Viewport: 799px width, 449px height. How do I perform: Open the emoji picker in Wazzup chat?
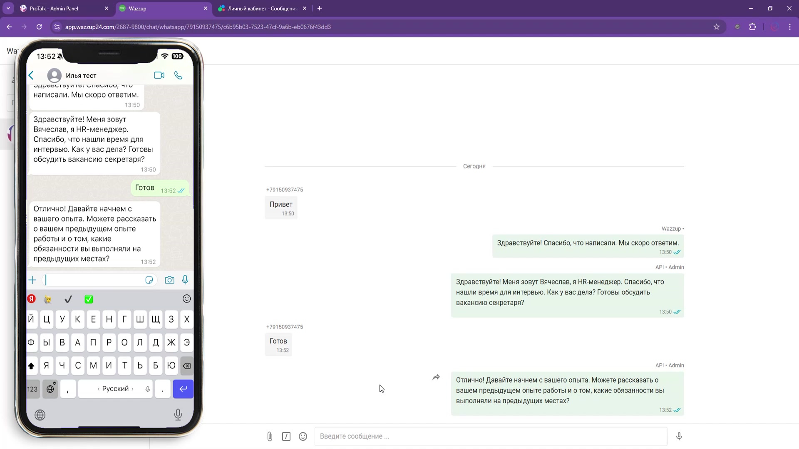point(303,436)
